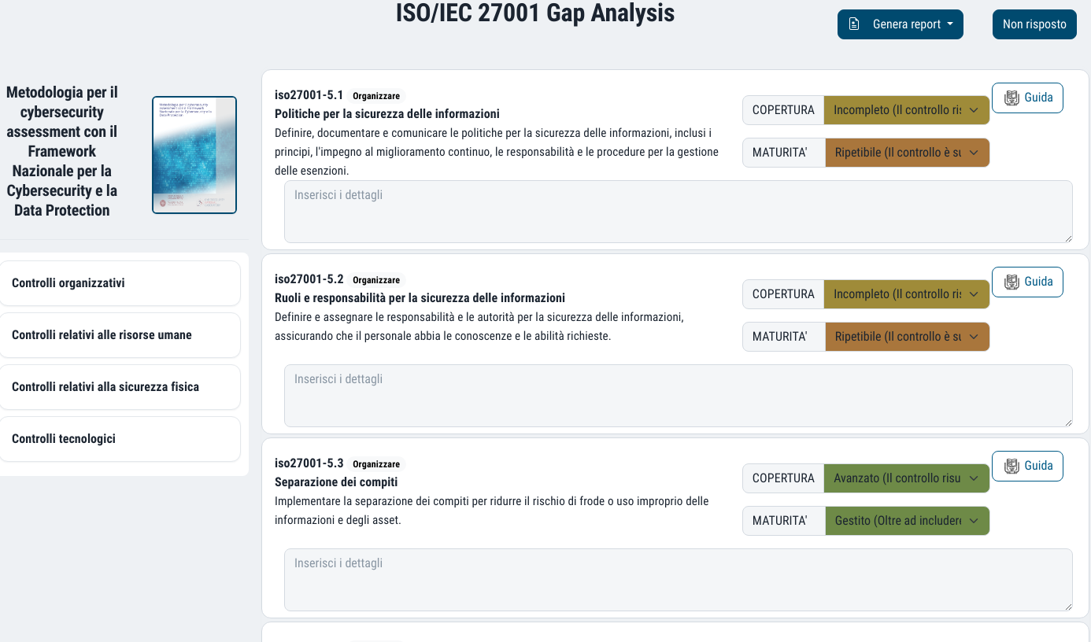Click the Non risposto button
Viewport: 1091px width, 642px height.
click(1034, 24)
